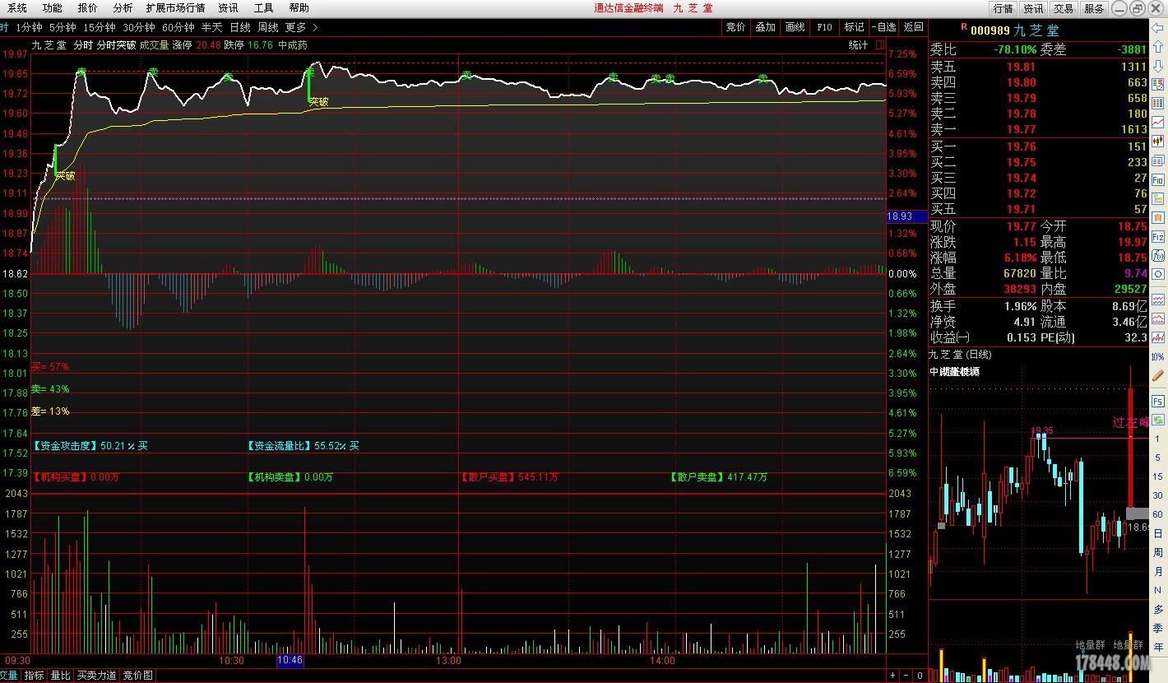Screen dimensions: 1168x683
Task: Click the 返回 return button
Action: pos(914,27)
